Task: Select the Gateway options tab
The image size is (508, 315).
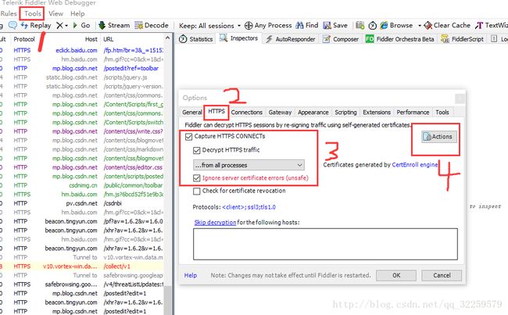Action: pos(280,112)
